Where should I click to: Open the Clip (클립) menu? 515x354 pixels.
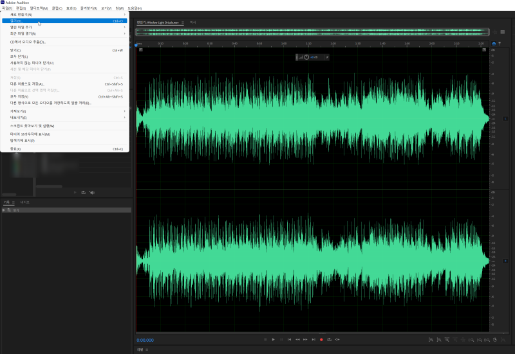pos(57,8)
